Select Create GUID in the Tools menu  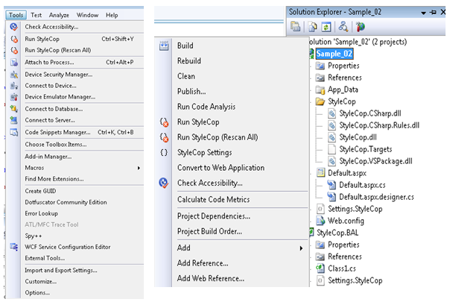coord(40,191)
